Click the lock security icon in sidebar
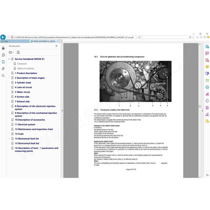The width and height of the screenshot is (210, 210). click(x=3, y=48)
